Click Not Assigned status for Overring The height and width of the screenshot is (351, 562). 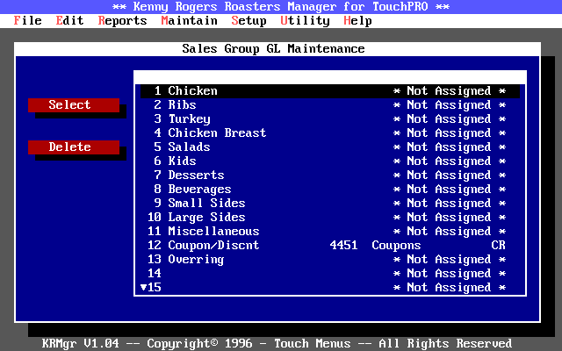coord(449,260)
